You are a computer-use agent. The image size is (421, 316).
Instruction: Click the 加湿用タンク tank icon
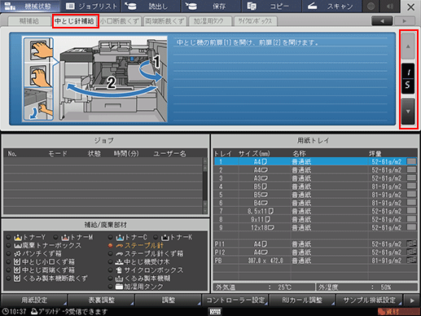point(119,287)
